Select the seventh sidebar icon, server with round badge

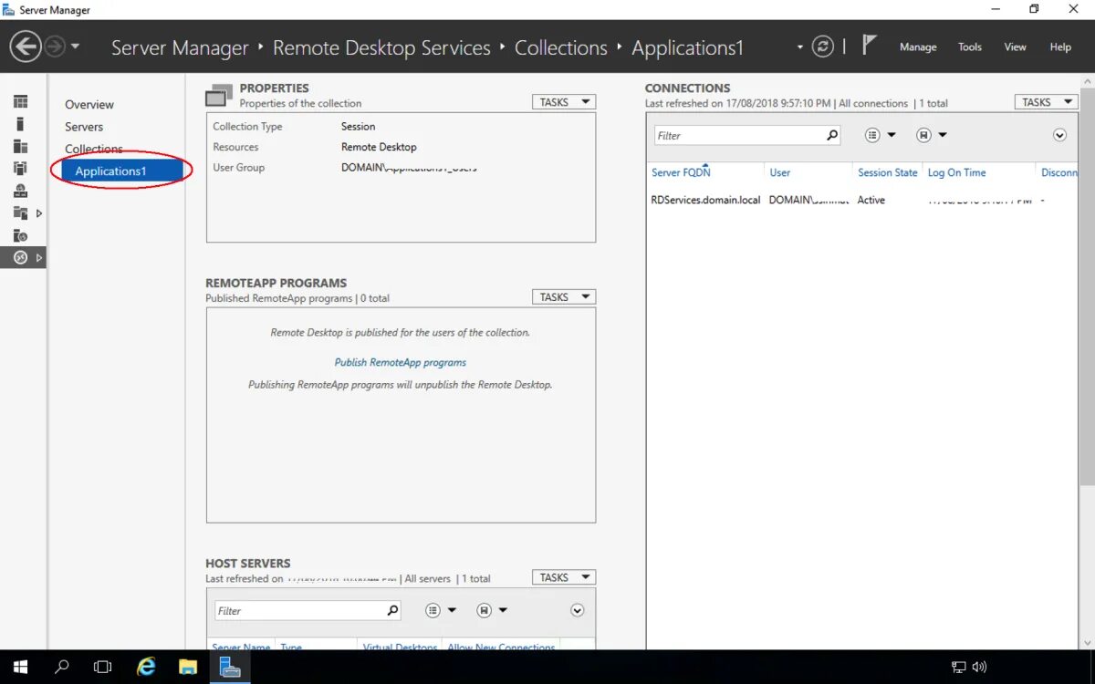click(x=20, y=235)
